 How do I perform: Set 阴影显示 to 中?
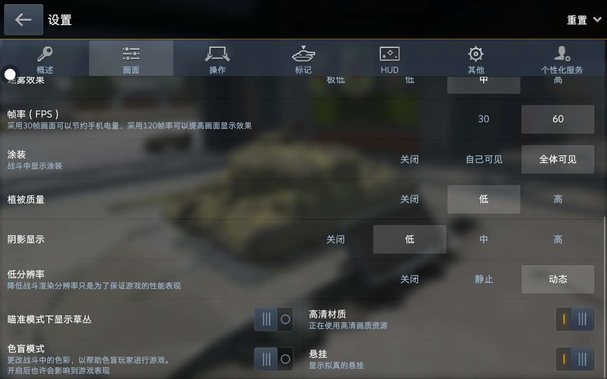coord(484,239)
